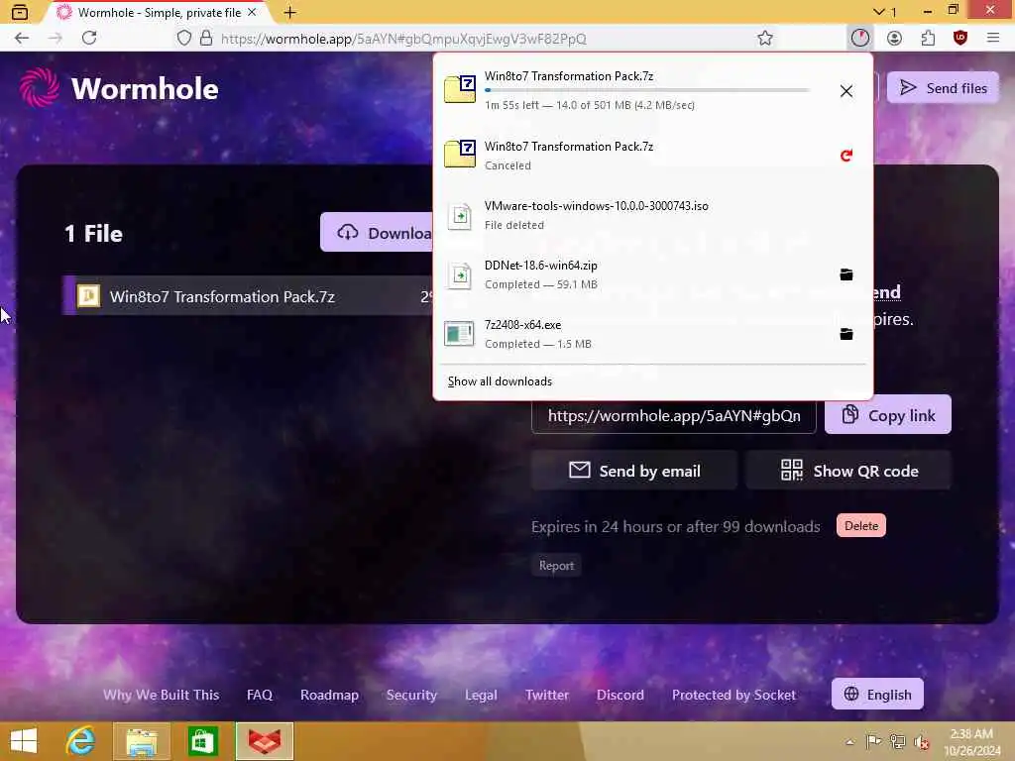Click the Copy link button
1015x761 pixels.
(887, 415)
